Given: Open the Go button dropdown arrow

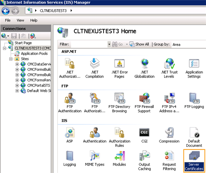Looking at the screenshot, I should click(127, 44).
